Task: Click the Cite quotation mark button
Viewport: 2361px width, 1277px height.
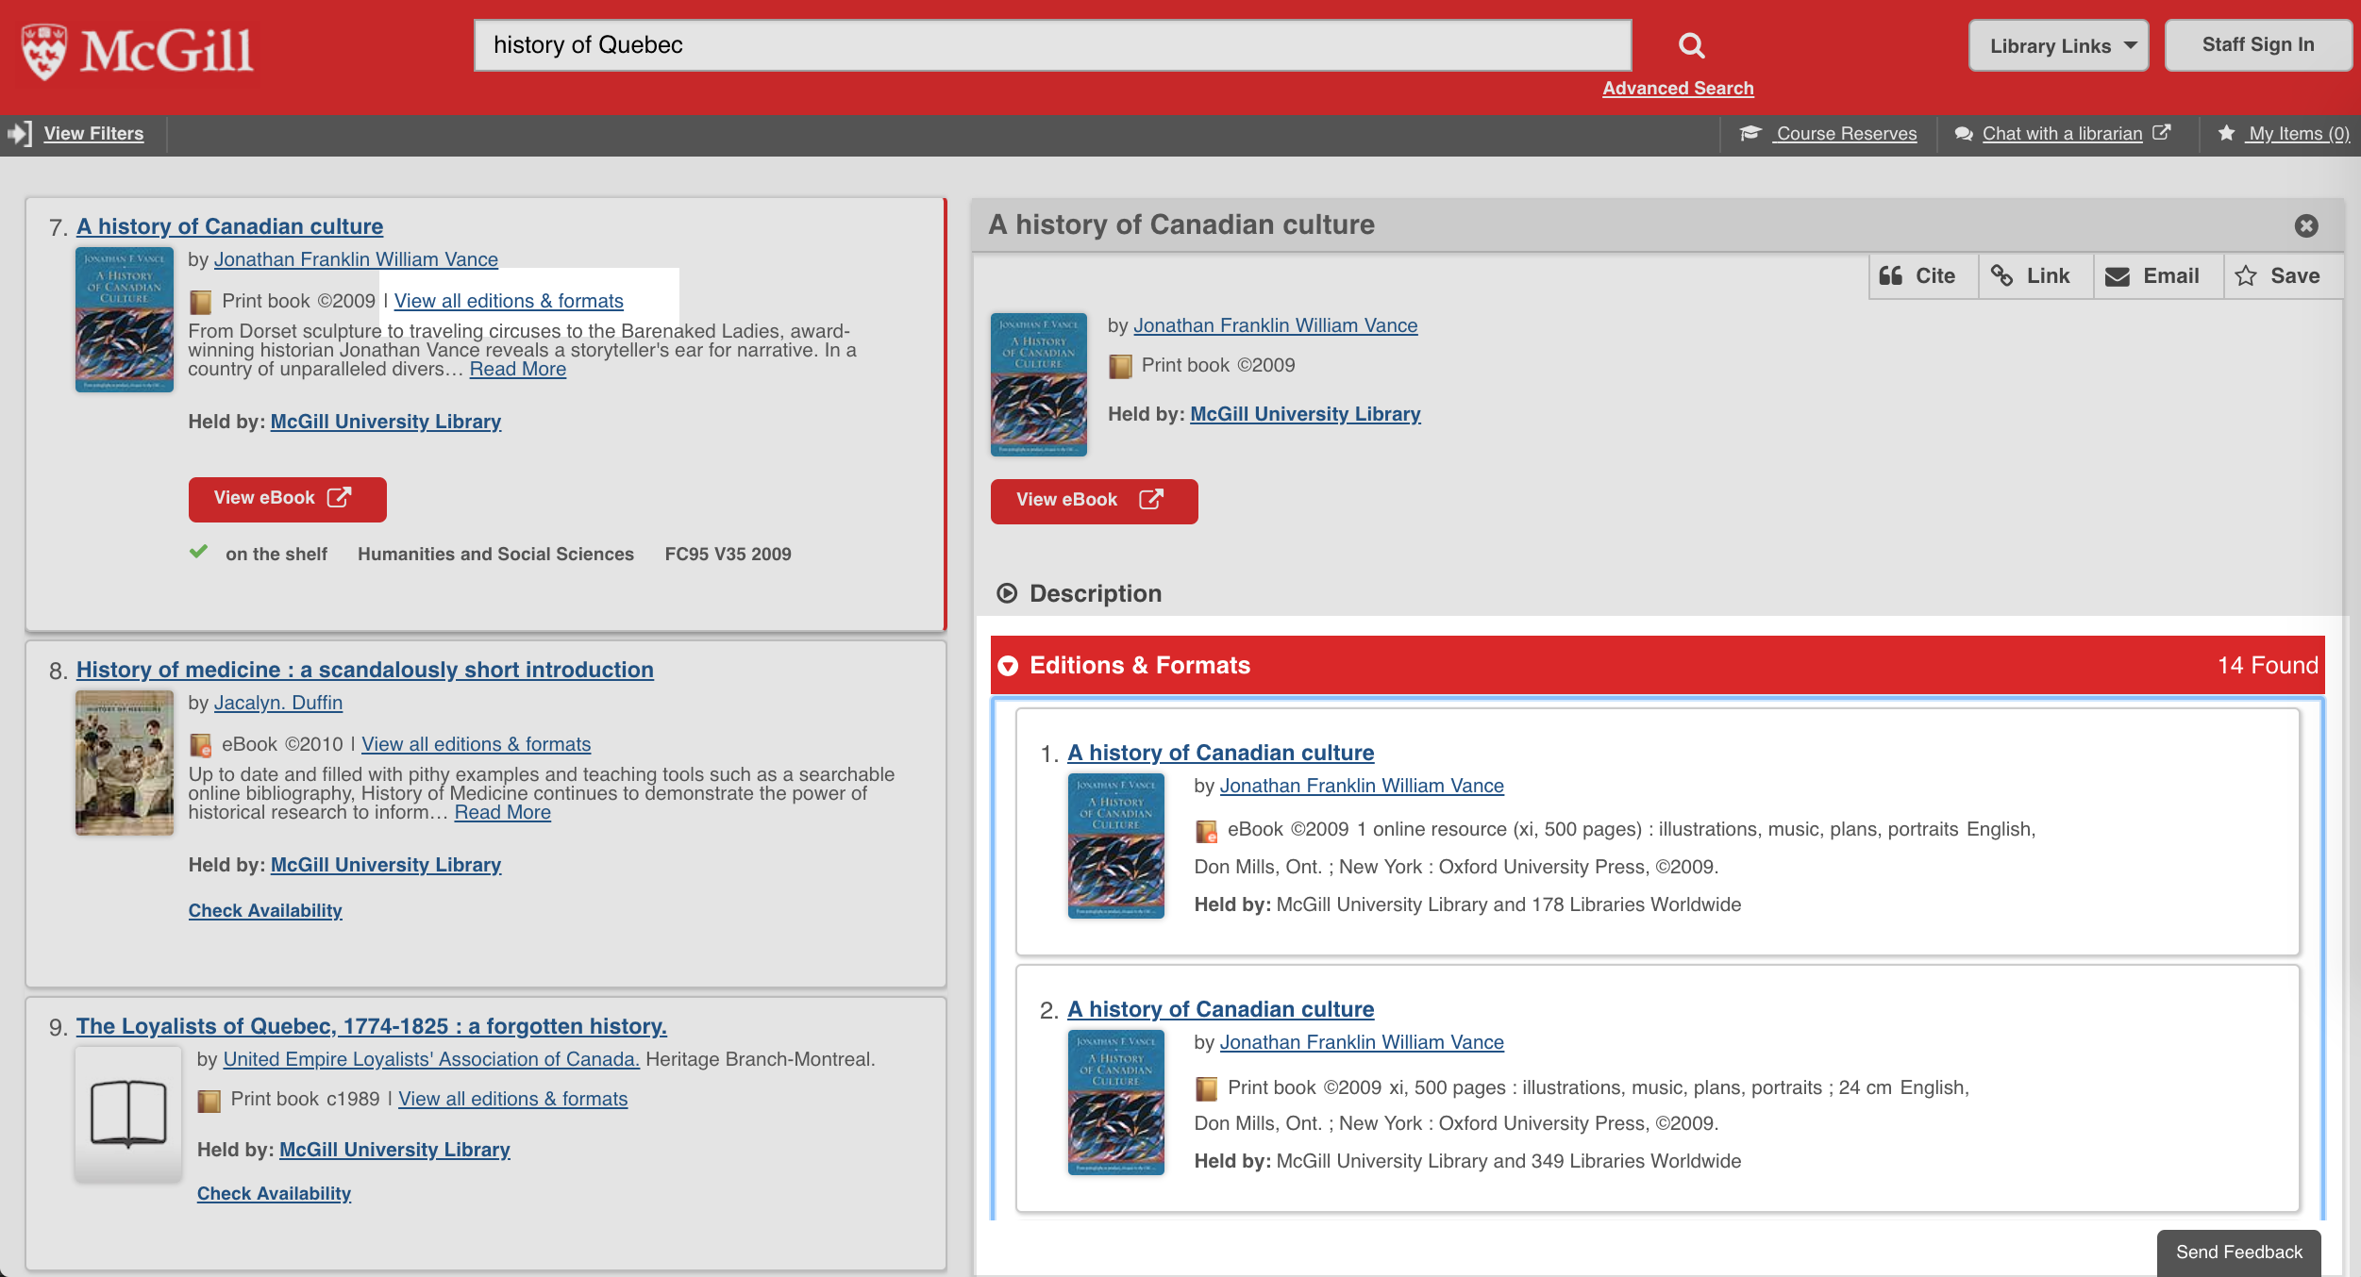Action: [x=1923, y=276]
